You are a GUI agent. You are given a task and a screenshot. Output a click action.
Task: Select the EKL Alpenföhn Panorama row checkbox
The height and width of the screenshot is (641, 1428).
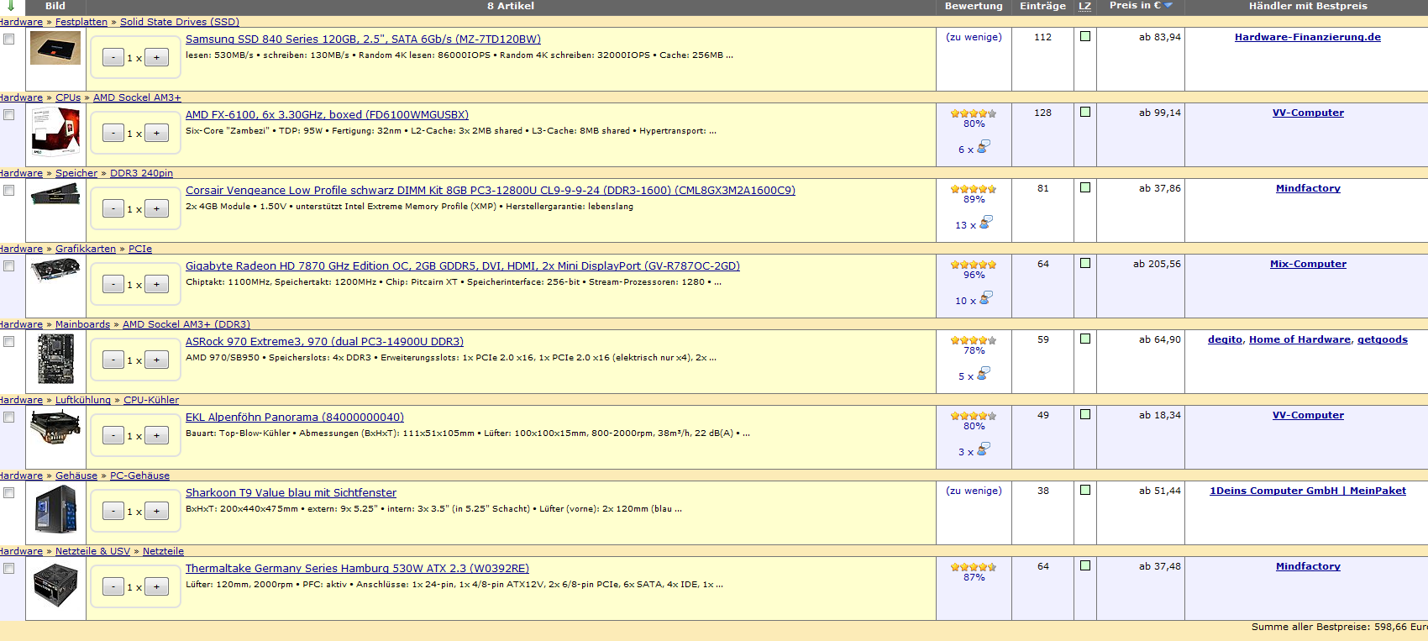9,418
